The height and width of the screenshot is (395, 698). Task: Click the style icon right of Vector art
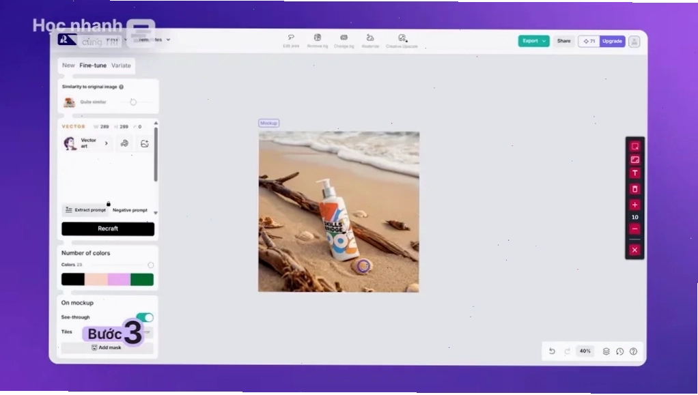pos(124,143)
